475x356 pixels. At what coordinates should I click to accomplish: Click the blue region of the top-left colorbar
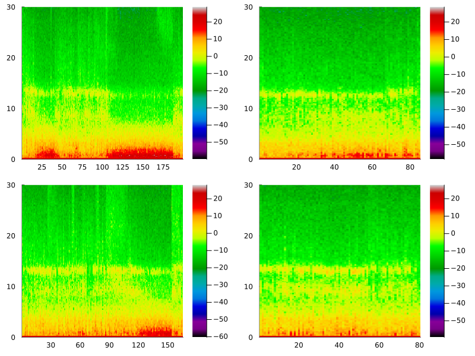pyautogui.click(x=199, y=124)
